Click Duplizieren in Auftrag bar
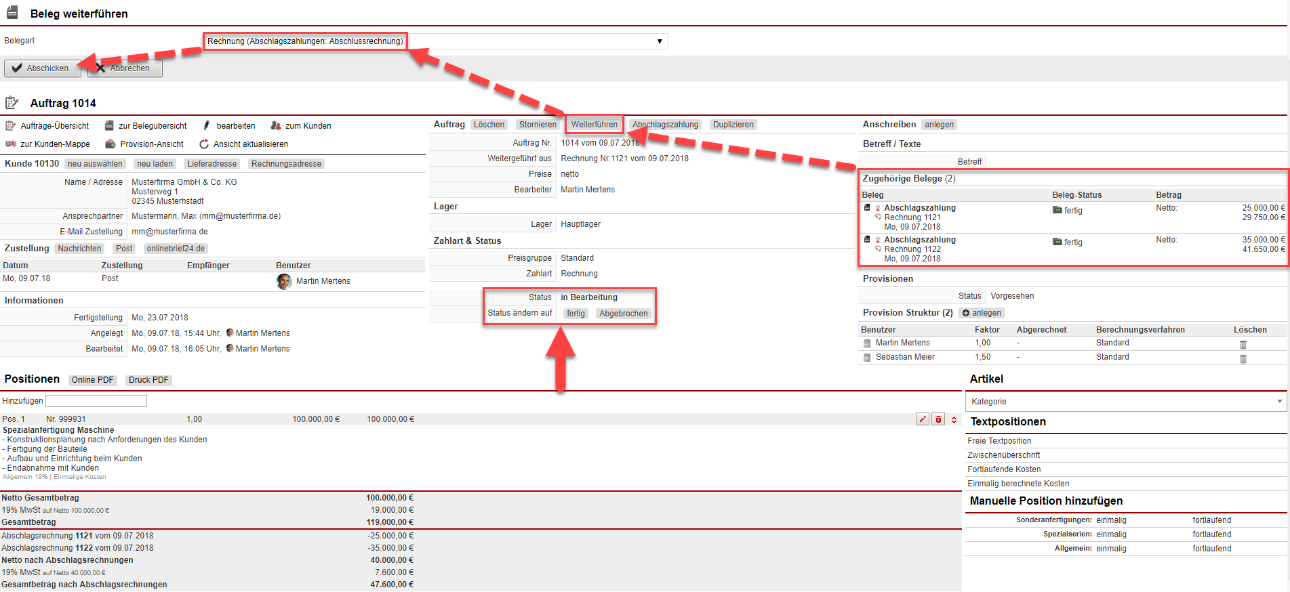Screen dimensions: 1290x592 coord(733,125)
